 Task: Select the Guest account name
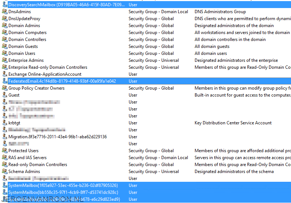click(x=14, y=95)
